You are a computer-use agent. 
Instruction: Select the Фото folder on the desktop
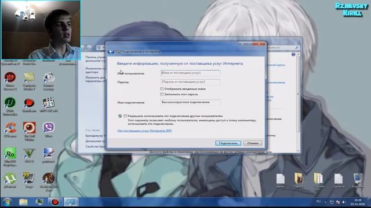click(x=299, y=181)
